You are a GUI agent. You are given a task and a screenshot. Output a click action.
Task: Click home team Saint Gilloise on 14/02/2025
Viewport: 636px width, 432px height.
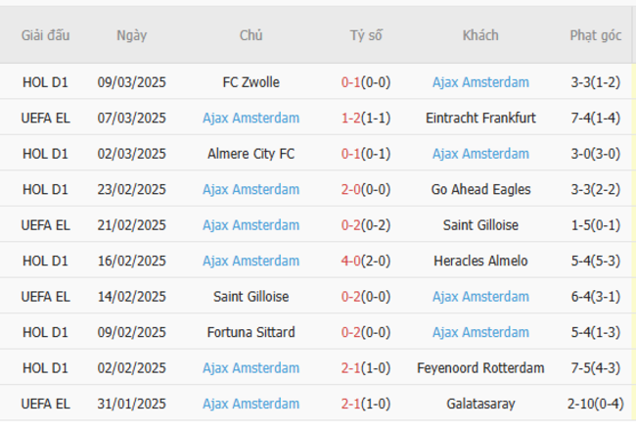(x=250, y=296)
